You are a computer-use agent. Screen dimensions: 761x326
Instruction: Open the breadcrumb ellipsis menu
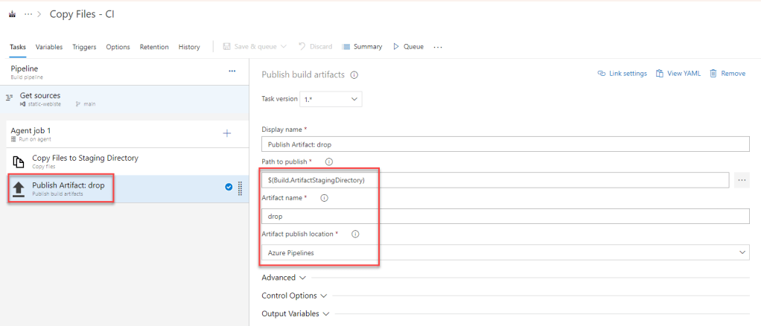point(28,15)
